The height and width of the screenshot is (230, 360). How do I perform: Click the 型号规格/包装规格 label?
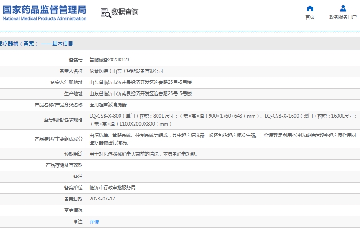pyautogui.click(x=63, y=120)
